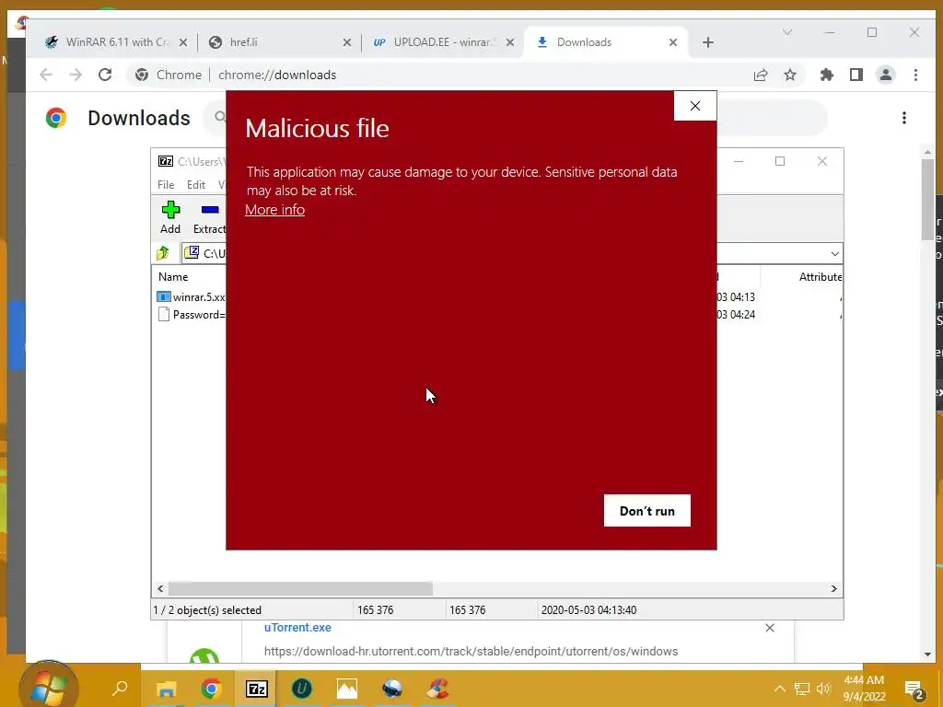Select winrar.5.xx file in 7-Zip

[x=192, y=297]
